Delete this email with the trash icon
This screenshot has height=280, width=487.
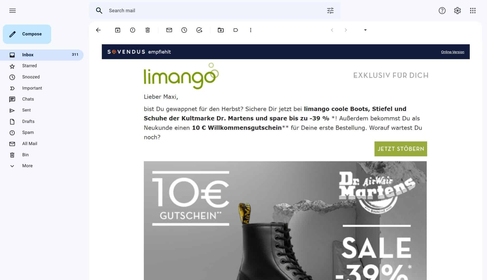tap(148, 30)
